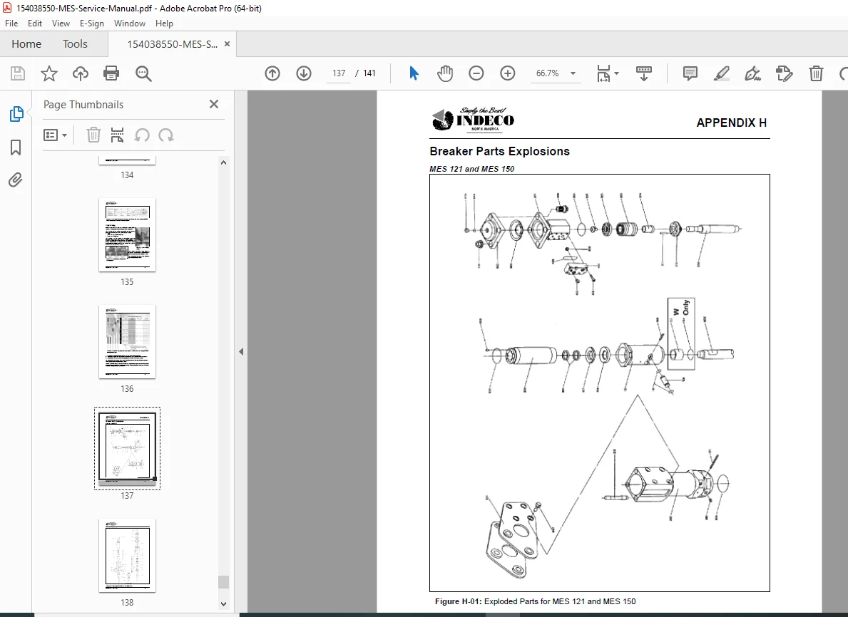The image size is (848, 617).
Task: Activate the Hand pan tool
Action: click(445, 73)
